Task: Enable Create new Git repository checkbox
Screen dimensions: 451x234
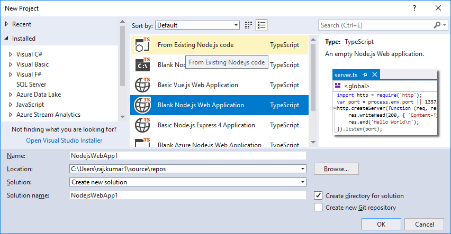Action: tap(318, 207)
